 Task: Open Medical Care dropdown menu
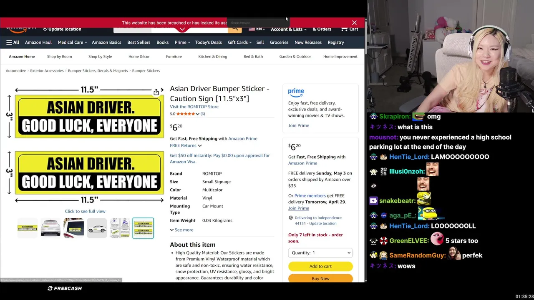tap(72, 42)
